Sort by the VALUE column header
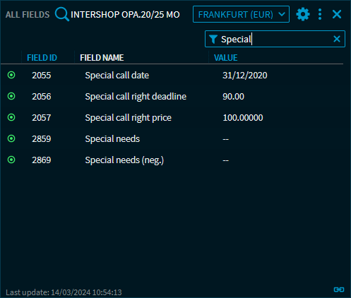351x298 pixels. point(225,58)
